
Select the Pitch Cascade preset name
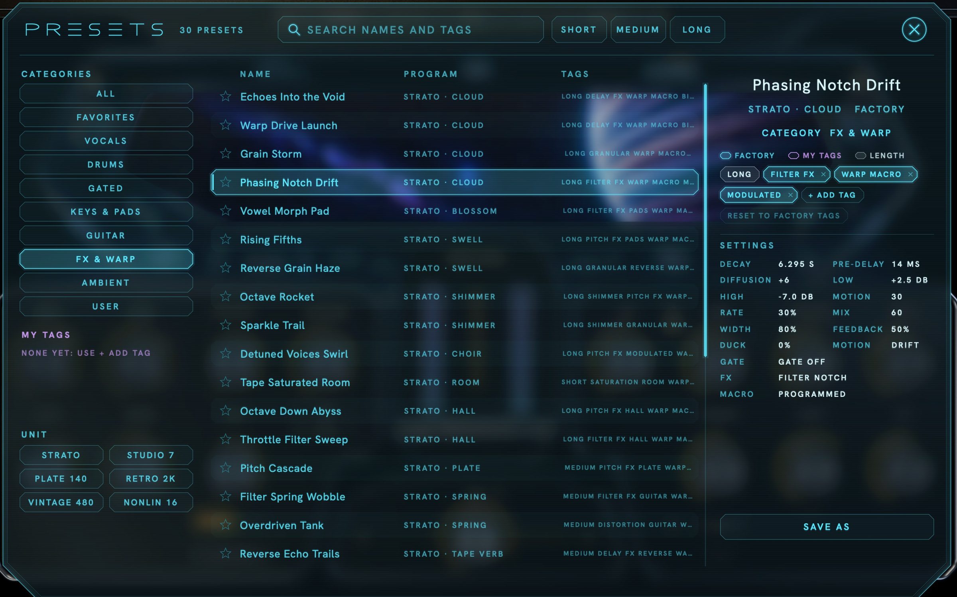[x=276, y=468]
